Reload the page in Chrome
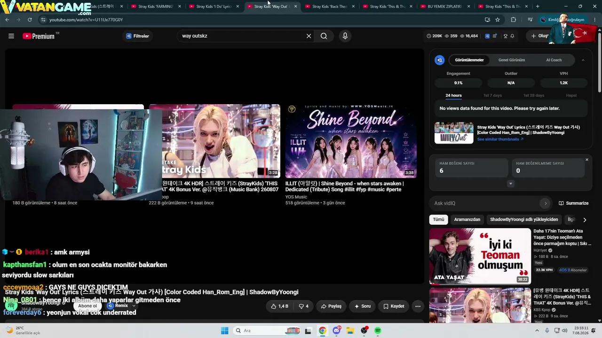The height and width of the screenshot is (338, 602). [30, 20]
